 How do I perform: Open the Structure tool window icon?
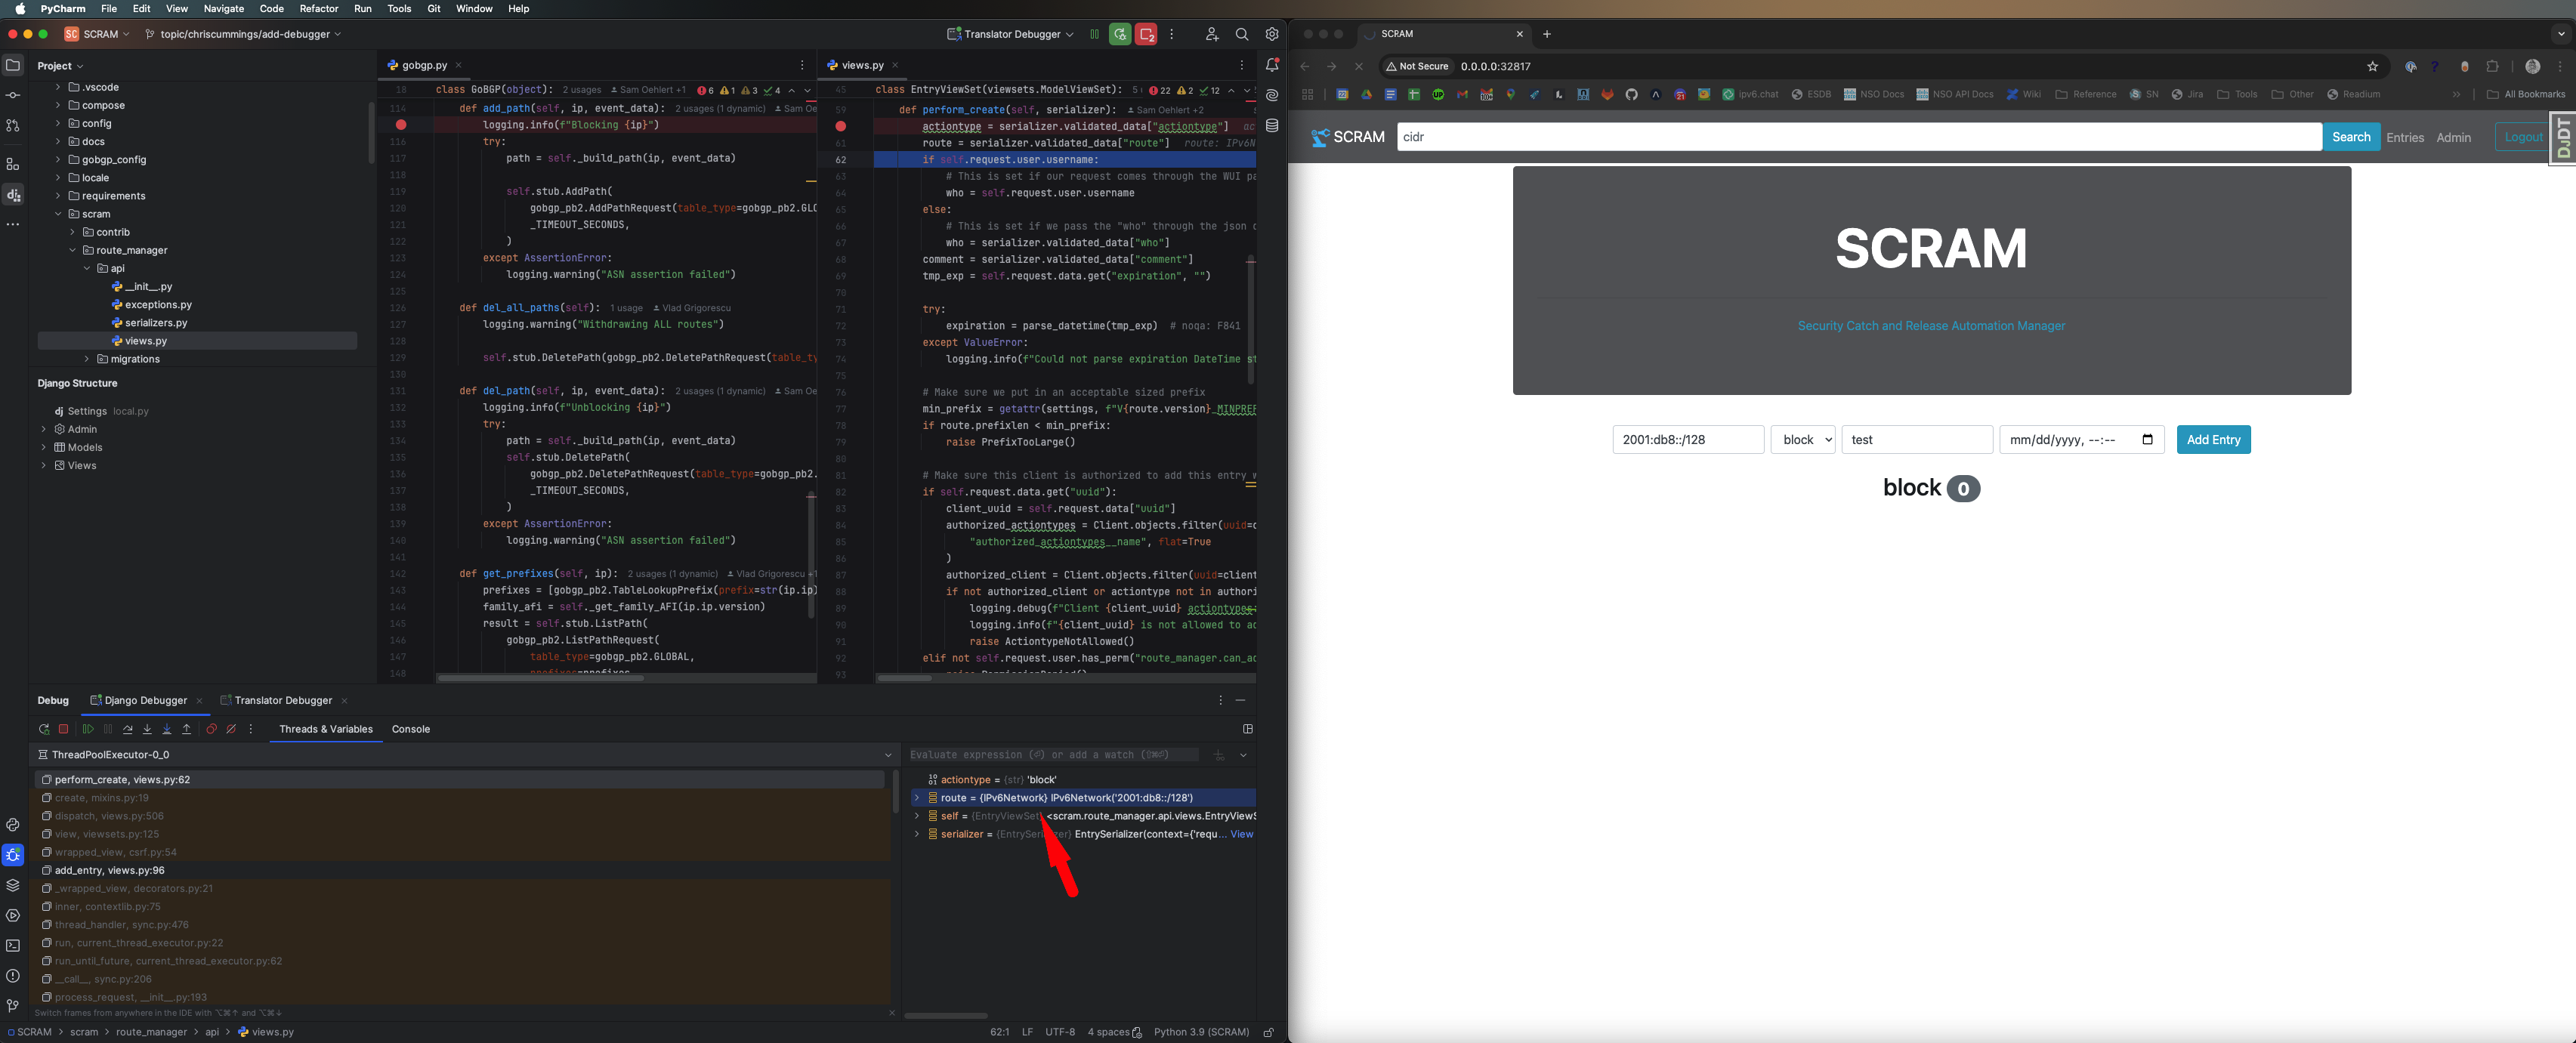(x=13, y=164)
